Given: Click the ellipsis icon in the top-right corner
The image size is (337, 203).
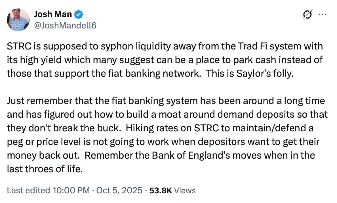Looking at the screenshot, I should tap(322, 14).
